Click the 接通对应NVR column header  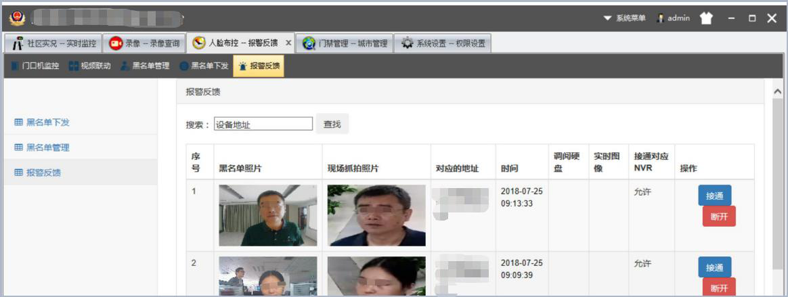[x=651, y=162]
